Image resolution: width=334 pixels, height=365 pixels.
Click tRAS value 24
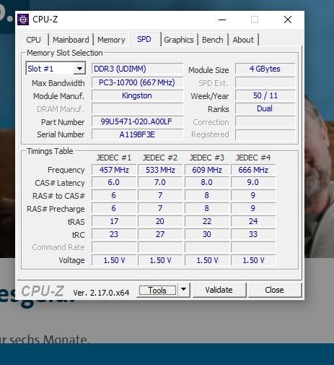click(x=253, y=221)
